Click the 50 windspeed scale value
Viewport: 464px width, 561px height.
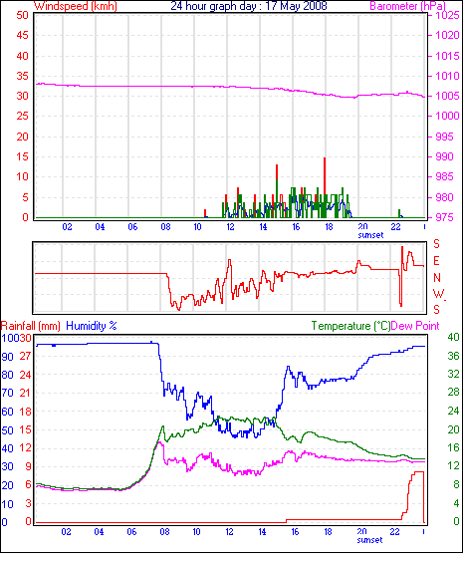click(22, 15)
